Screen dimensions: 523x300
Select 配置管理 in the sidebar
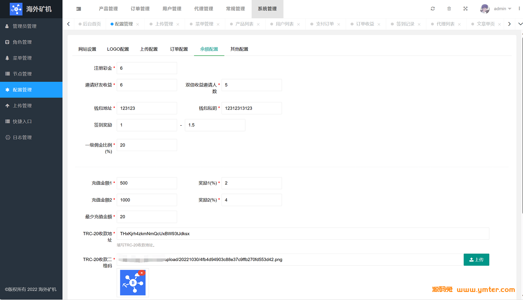31,90
